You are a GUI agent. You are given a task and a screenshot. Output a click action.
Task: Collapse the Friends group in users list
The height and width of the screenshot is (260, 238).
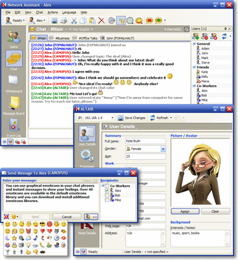point(194,67)
